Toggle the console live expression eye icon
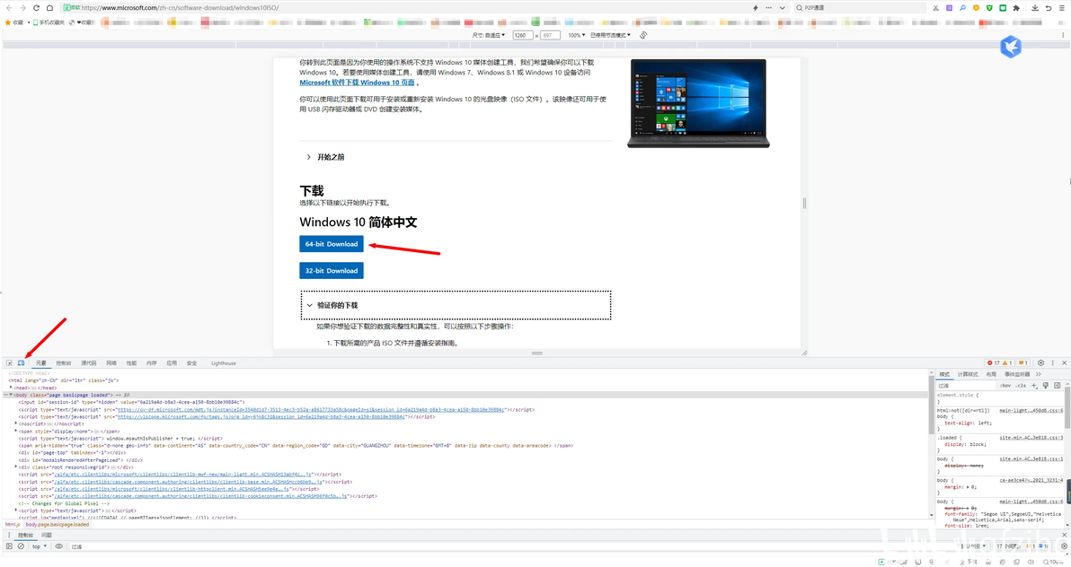This screenshot has width=1071, height=567. click(x=58, y=545)
